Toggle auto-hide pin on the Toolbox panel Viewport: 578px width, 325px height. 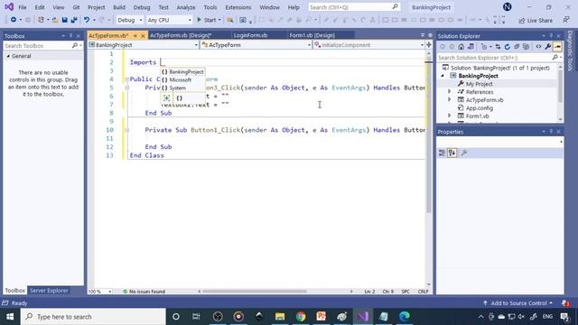coord(70,36)
